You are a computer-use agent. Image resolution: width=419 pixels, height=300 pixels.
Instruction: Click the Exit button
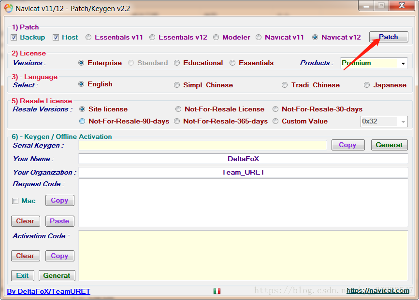point(23,276)
